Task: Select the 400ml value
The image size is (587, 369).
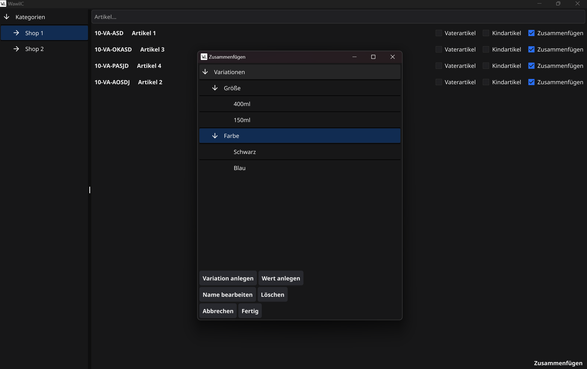Action: click(x=242, y=104)
